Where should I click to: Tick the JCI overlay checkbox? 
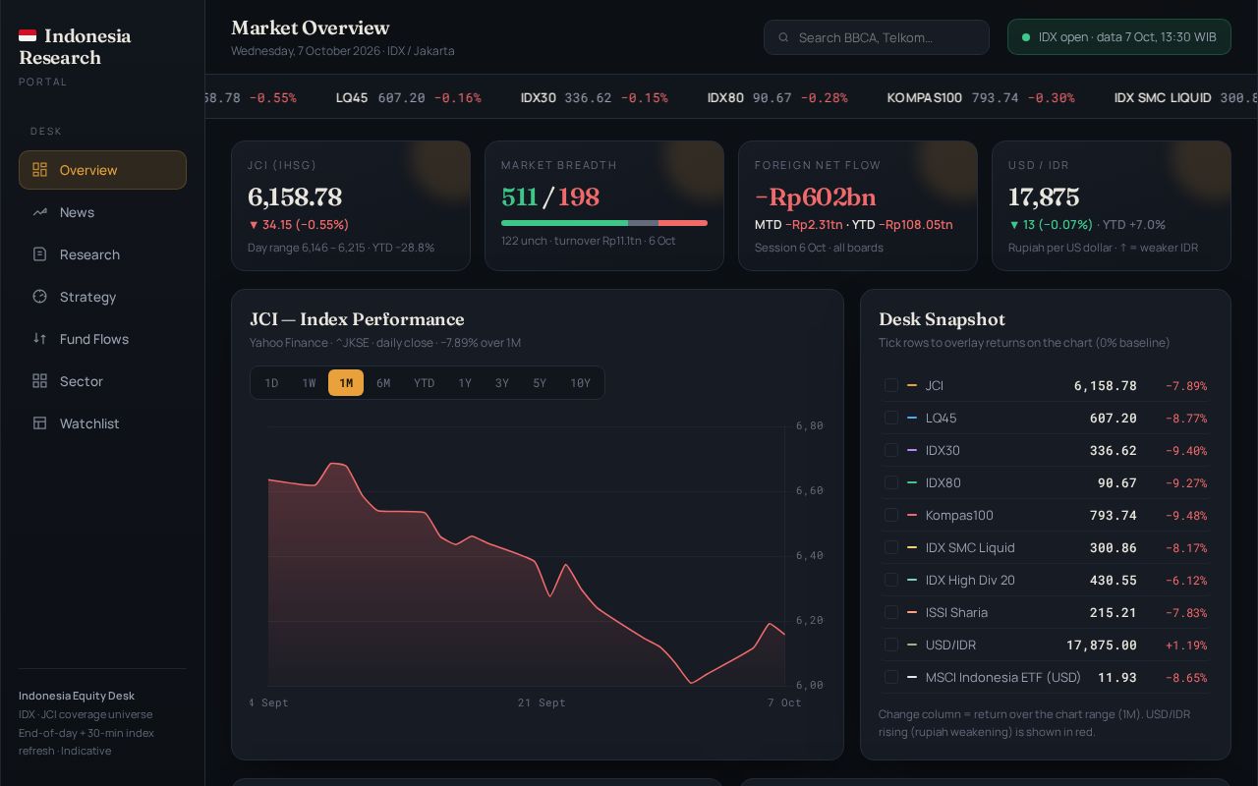pyautogui.click(x=891, y=385)
